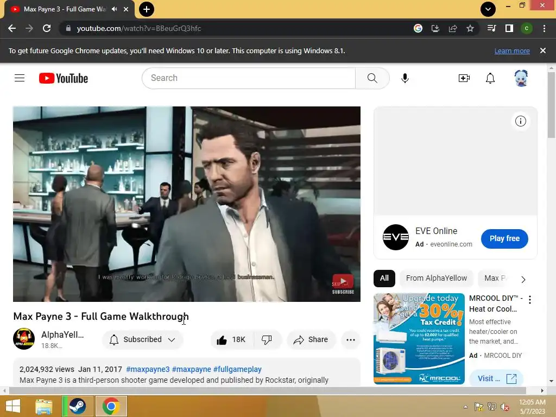Viewport: 556px width, 417px height.
Task: Open Steam from the taskbar
Action: coord(77,406)
